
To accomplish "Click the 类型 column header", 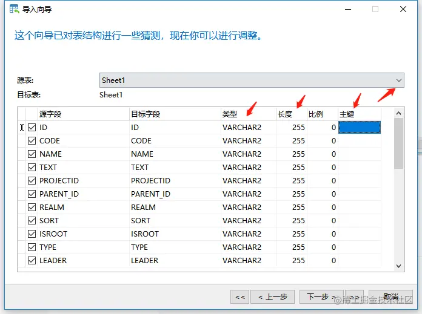I will 249,114.
